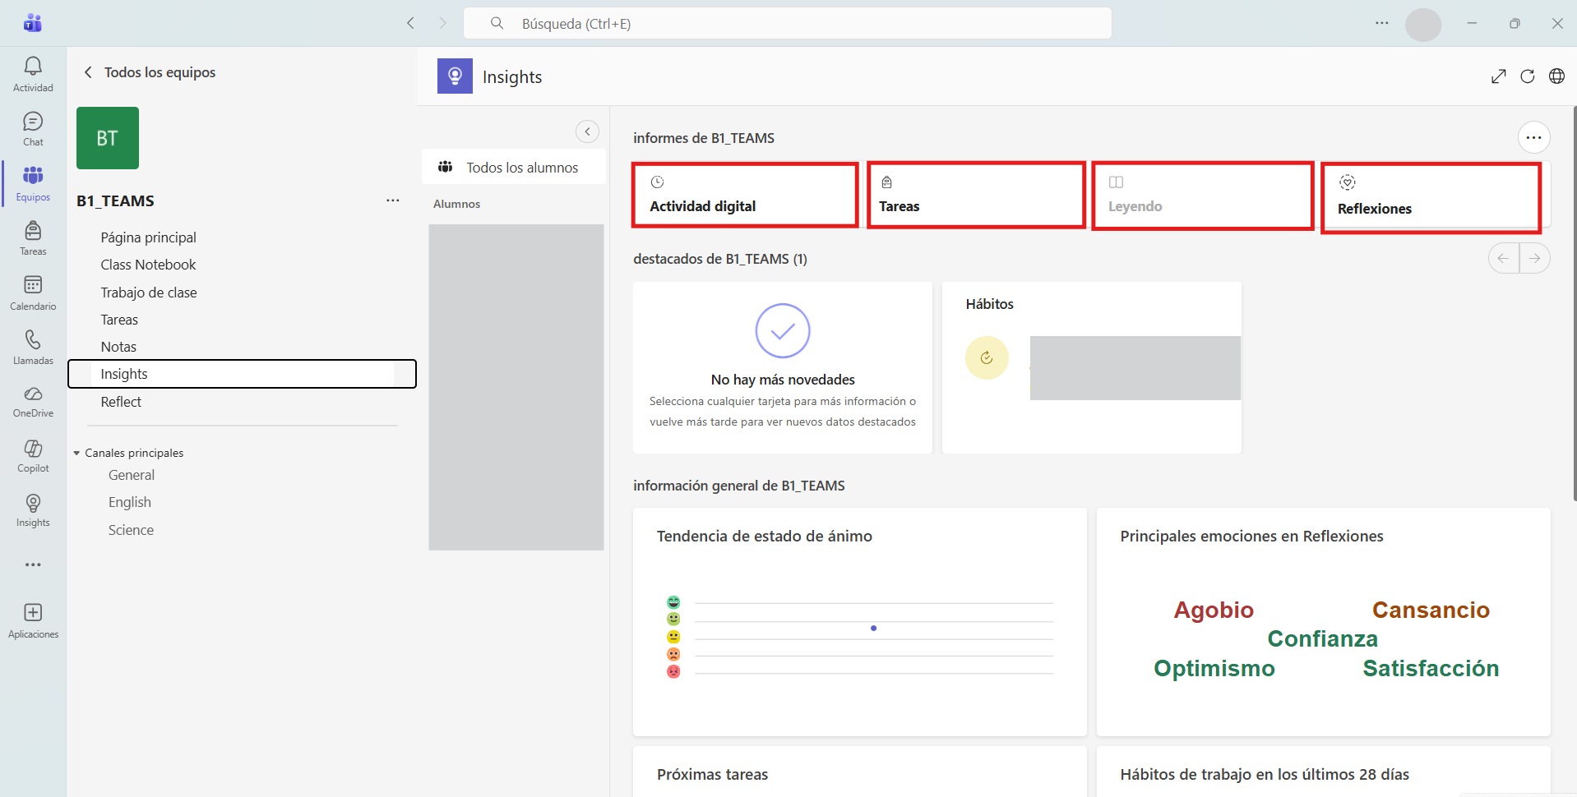Viewport: 1577px width, 797px height.
Task: Select Equipos in the left rail
Action: [x=33, y=183]
